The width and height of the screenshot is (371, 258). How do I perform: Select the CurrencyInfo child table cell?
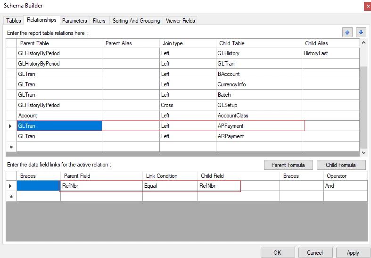(x=259, y=84)
